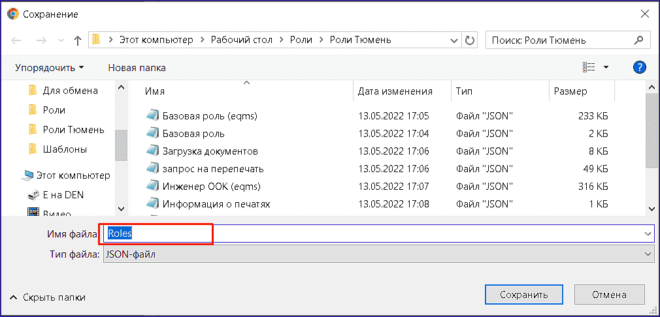
Task: Expand the address bar history dropdown
Action: [x=454, y=40]
